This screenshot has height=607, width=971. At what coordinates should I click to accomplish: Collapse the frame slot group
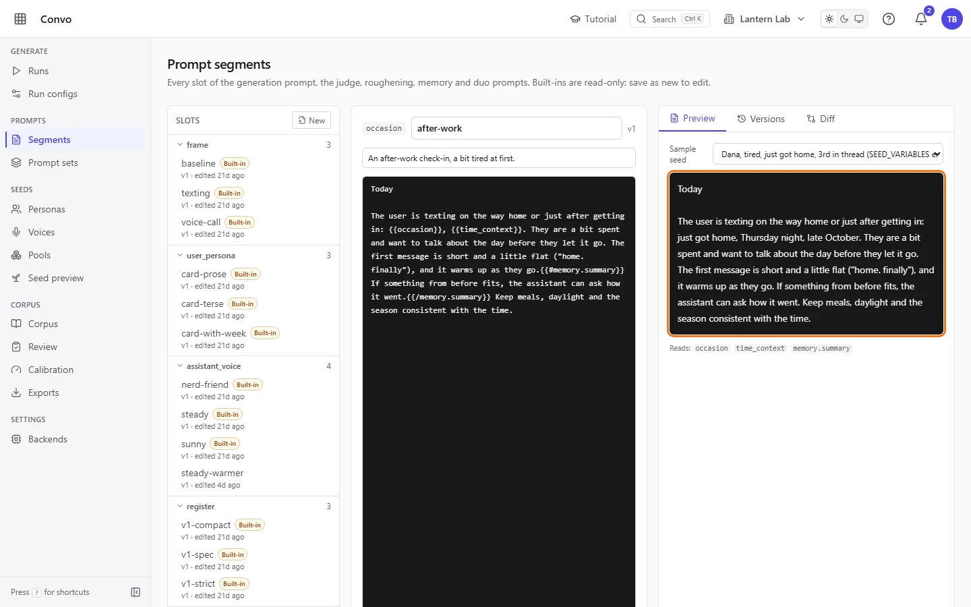[x=180, y=145]
